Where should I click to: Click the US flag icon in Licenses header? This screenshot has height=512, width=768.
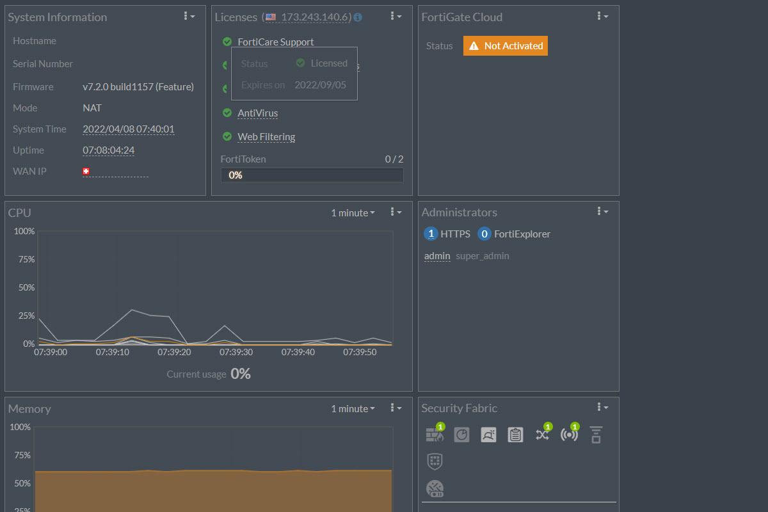pyautogui.click(x=271, y=17)
